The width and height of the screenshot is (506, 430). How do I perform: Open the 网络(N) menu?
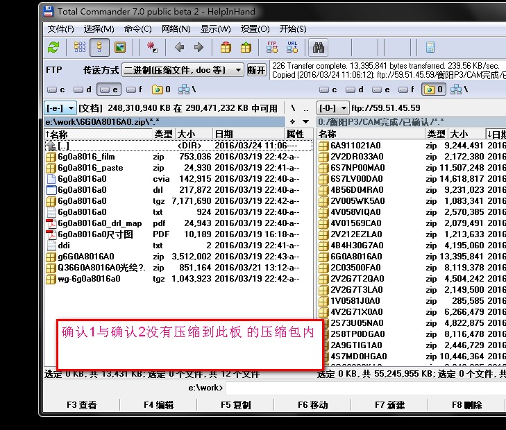click(176, 29)
